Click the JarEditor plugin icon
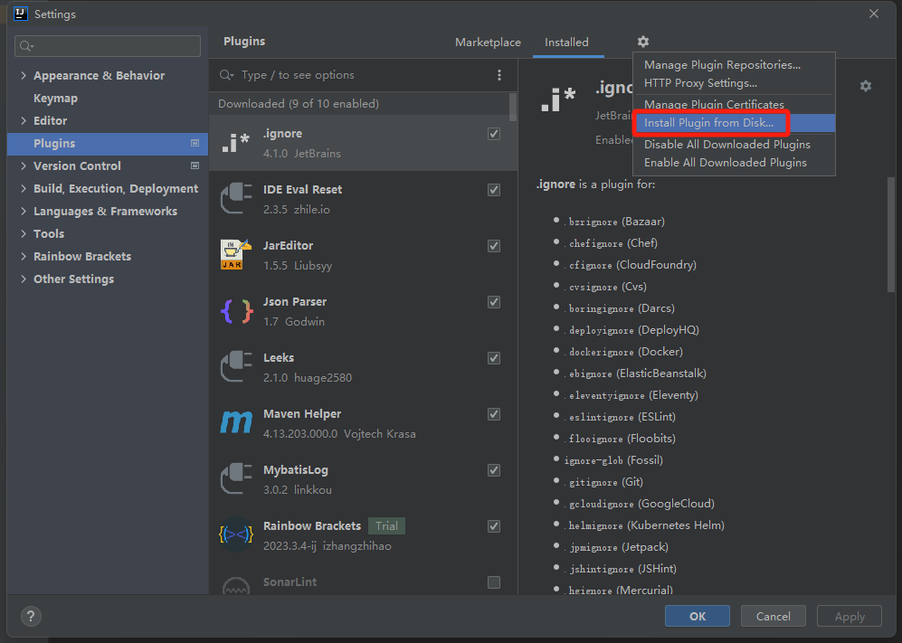Viewport: 902px width, 643px height. coord(236,254)
